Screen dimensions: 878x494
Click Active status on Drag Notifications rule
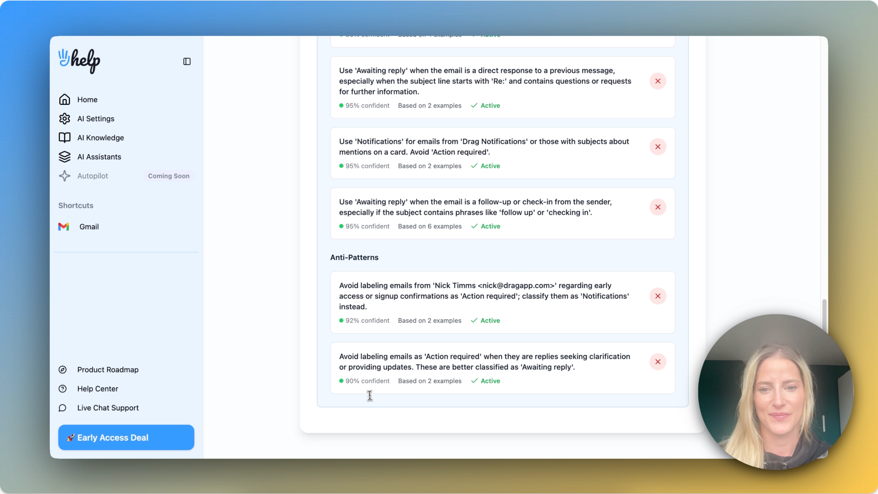pyautogui.click(x=486, y=166)
